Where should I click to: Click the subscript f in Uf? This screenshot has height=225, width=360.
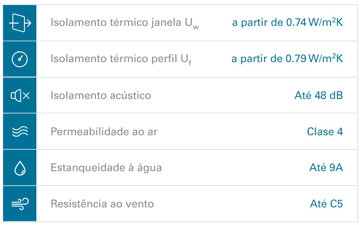pyautogui.click(x=190, y=63)
